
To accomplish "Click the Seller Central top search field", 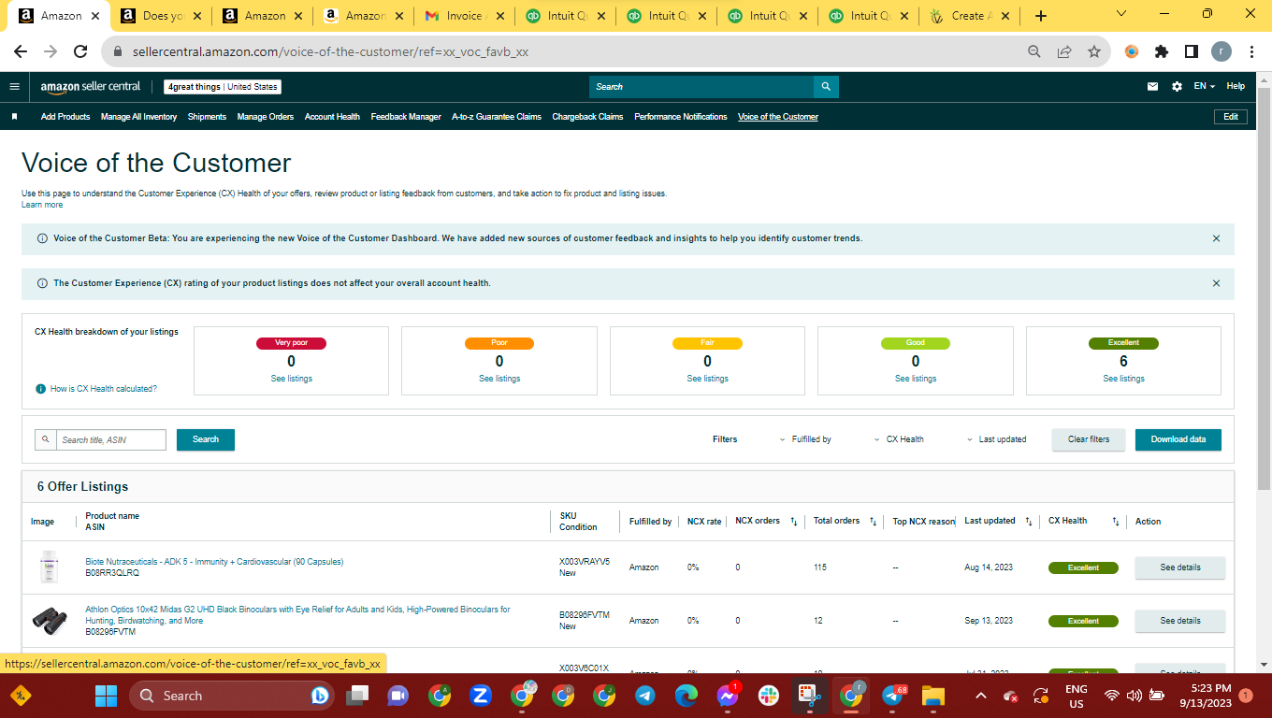I will pos(701,87).
